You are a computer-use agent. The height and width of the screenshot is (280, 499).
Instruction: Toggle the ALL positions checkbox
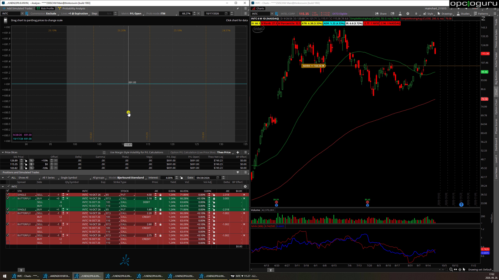coord(8,178)
